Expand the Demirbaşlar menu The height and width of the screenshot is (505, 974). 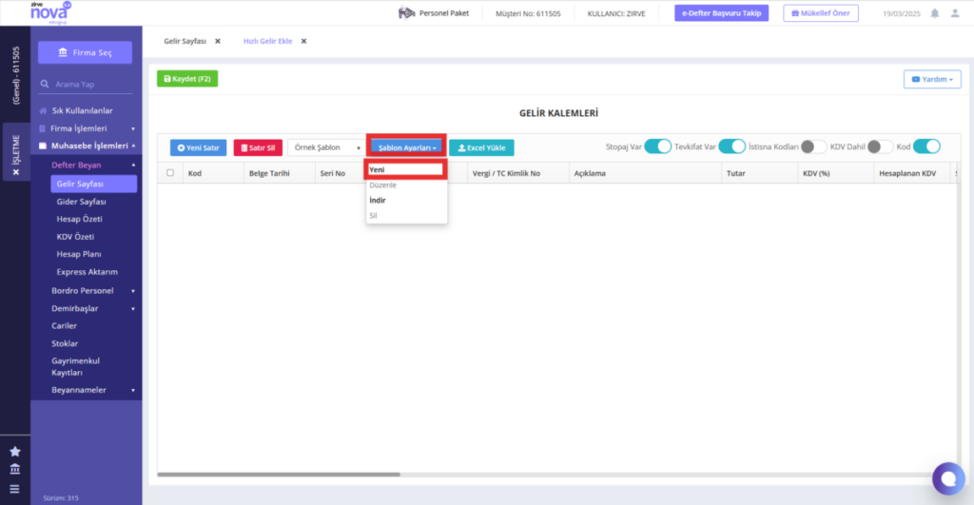133,309
